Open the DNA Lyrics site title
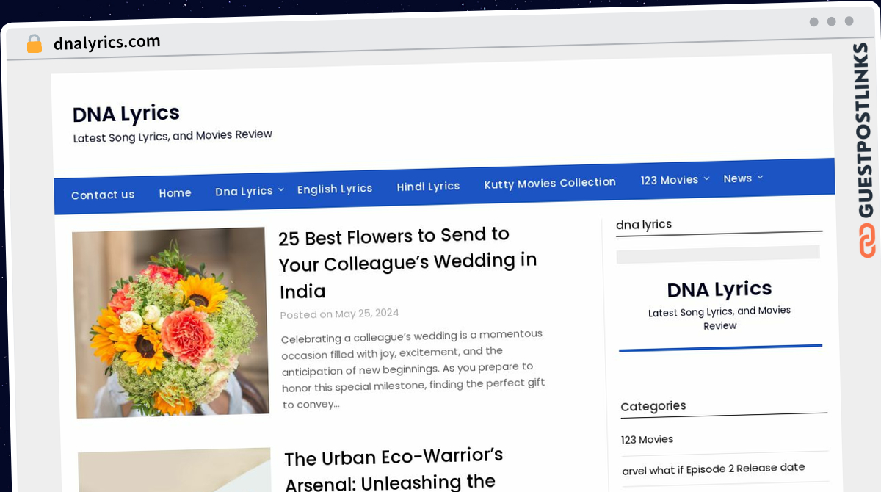 pos(126,114)
